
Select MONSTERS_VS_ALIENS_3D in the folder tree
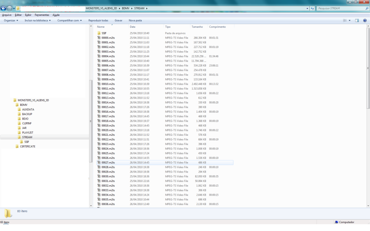click(33, 100)
